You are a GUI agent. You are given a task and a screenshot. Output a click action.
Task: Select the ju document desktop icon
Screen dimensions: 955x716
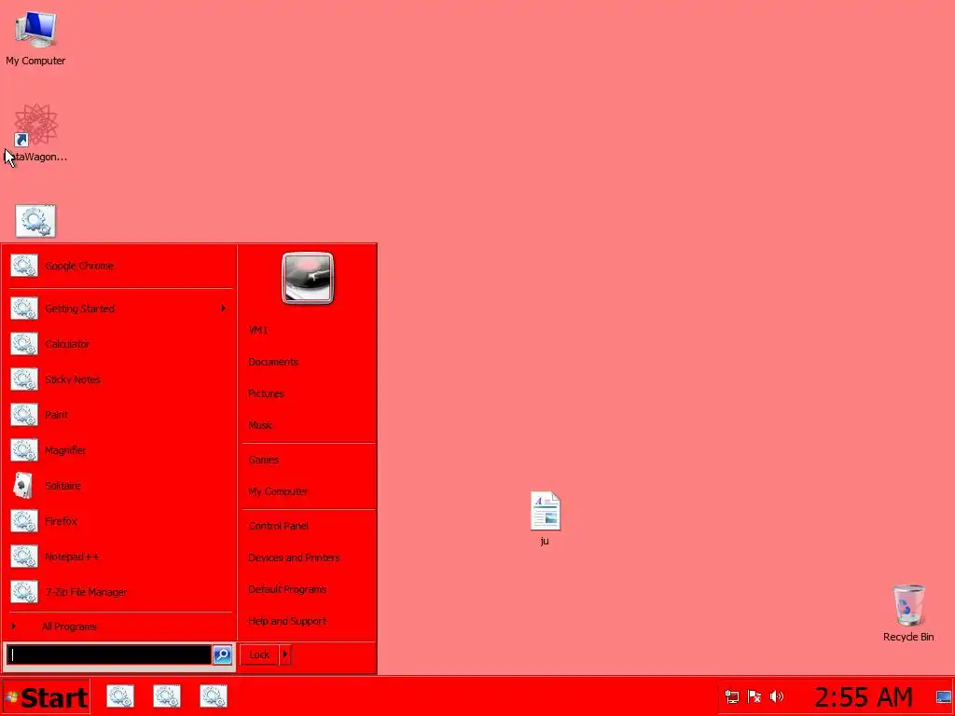coord(545,518)
